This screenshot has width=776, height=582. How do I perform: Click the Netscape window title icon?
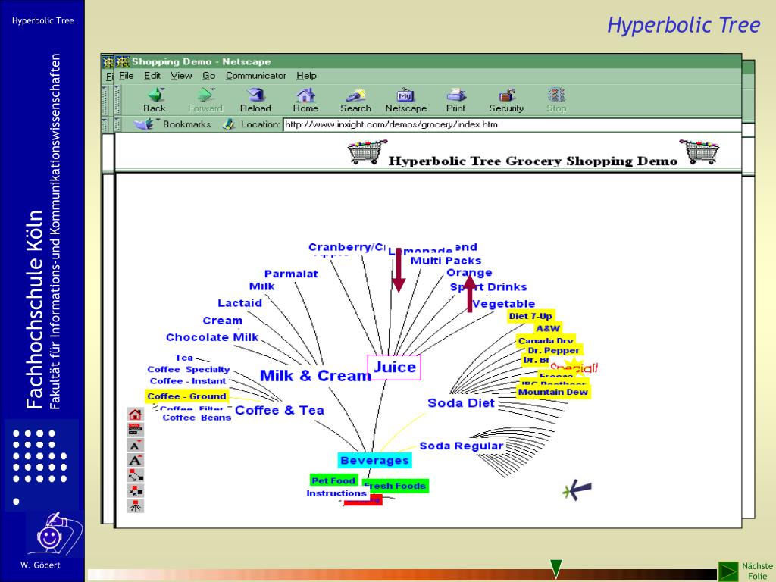[122, 62]
